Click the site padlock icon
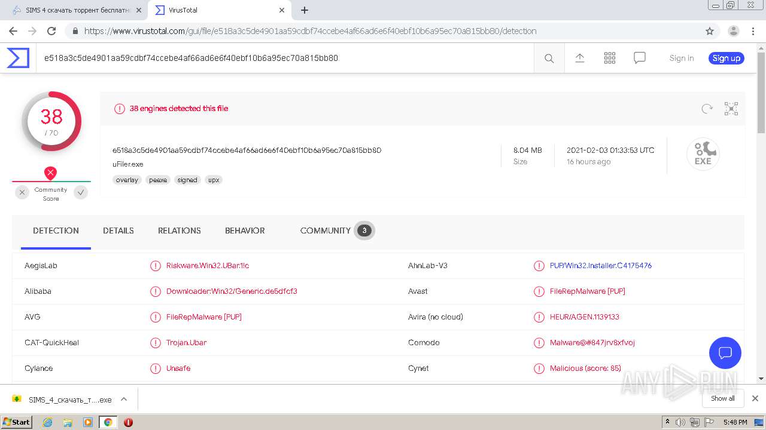Viewport: 766px width, 430px height. point(75,31)
